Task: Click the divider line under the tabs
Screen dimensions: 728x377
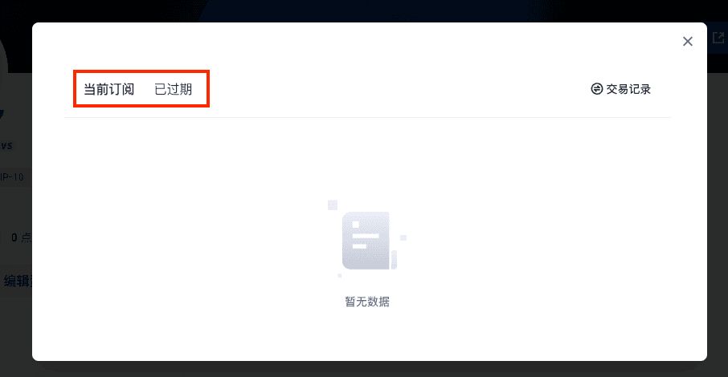Action: pos(368,117)
